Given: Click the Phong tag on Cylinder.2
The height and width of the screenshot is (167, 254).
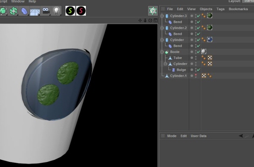Looking at the screenshot, I should 204,28.
